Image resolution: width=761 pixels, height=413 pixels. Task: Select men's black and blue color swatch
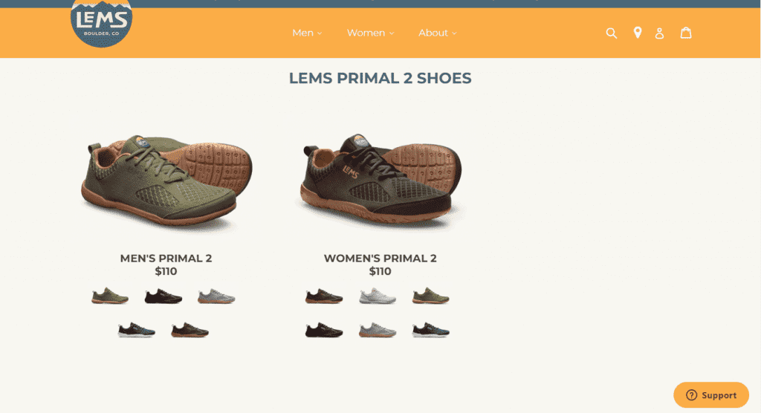(x=137, y=330)
